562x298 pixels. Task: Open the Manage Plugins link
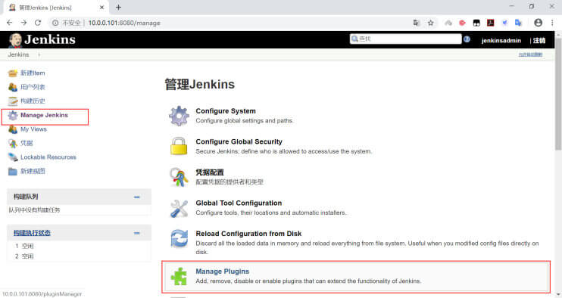pos(222,272)
